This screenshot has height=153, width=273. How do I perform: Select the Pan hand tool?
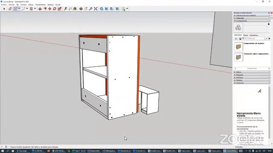point(86,8)
